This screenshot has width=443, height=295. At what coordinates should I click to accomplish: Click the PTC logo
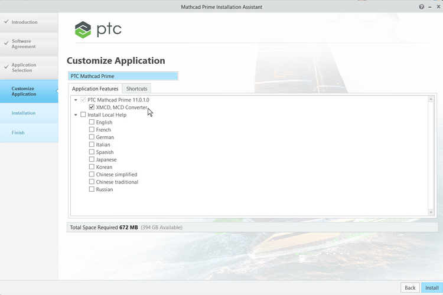click(x=98, y=29)
